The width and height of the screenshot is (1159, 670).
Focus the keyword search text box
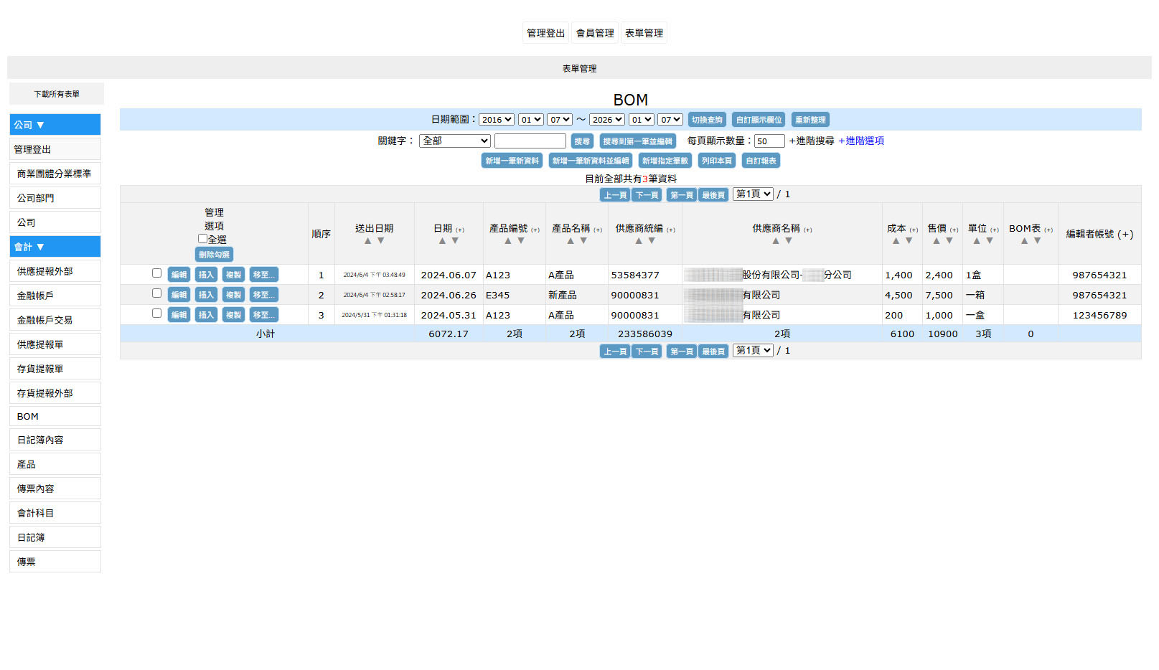pos(530,141)
